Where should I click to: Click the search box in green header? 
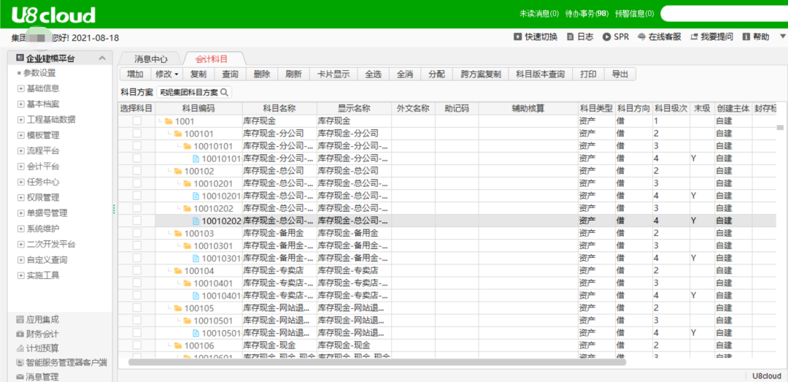coord(722,13)
